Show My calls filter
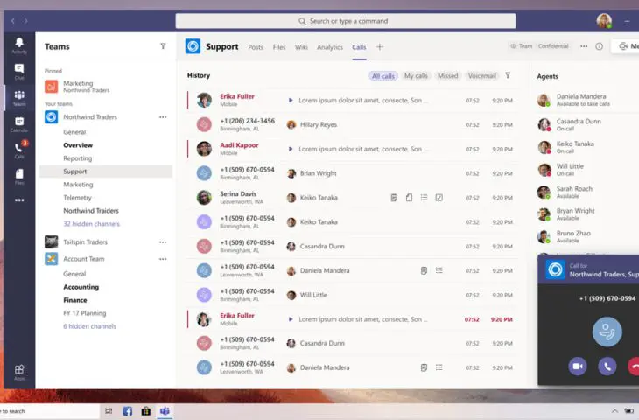This screenshot has width=639, height=420. point(416,76)
